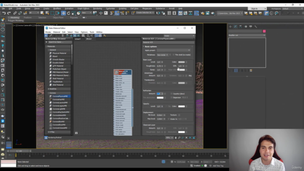Click the Pan hand tool in Slate navigation
The image size is (304, 171).
pyautogui.click(x=176, y=138)
